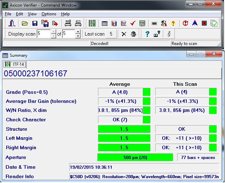This screenshot has width=225, height=183.
Task: Minimize the Summary window
Action: (x=192, y=54)
